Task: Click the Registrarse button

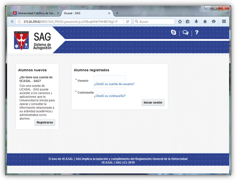Action: pyautogui.click(x=45, y=122)
